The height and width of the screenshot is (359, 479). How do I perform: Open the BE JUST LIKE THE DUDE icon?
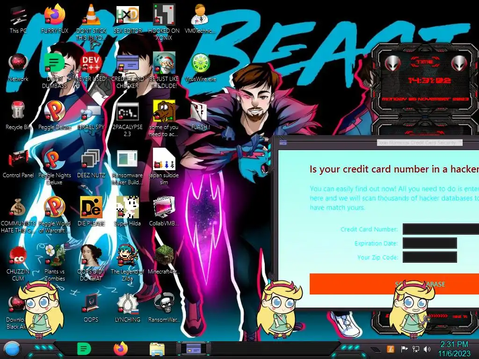click(164, 71)
